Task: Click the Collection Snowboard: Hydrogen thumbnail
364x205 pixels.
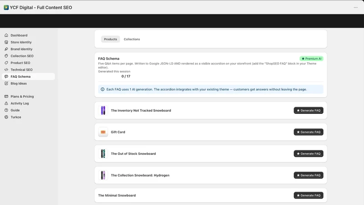Action: point(103,175)
